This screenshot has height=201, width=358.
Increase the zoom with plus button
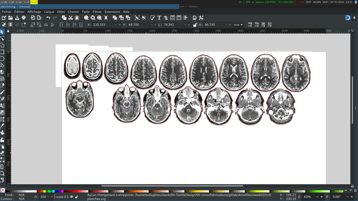pyautogui.click(x=322, y=197)
